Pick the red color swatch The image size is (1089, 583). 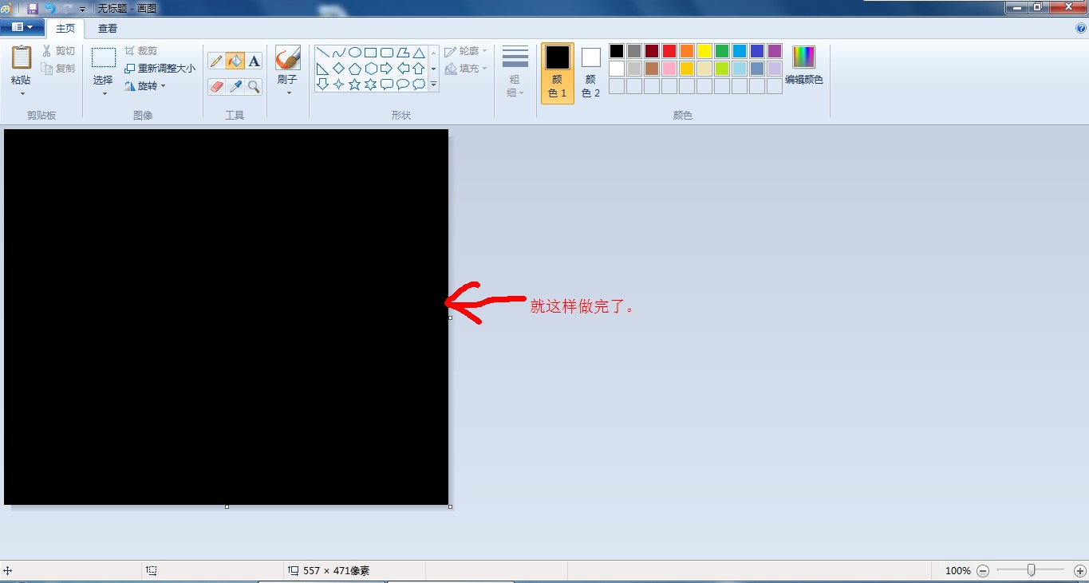tap(669, 51)
